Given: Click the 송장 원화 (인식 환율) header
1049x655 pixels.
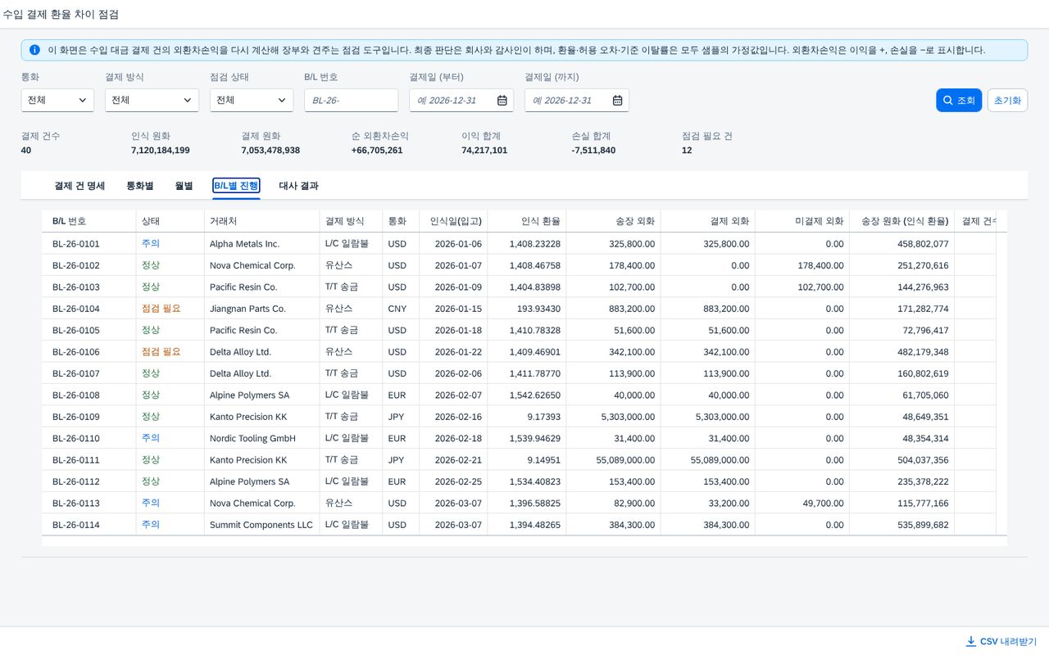Looking at the screenshot, I should pyautogui.click(x=901, y=221).
